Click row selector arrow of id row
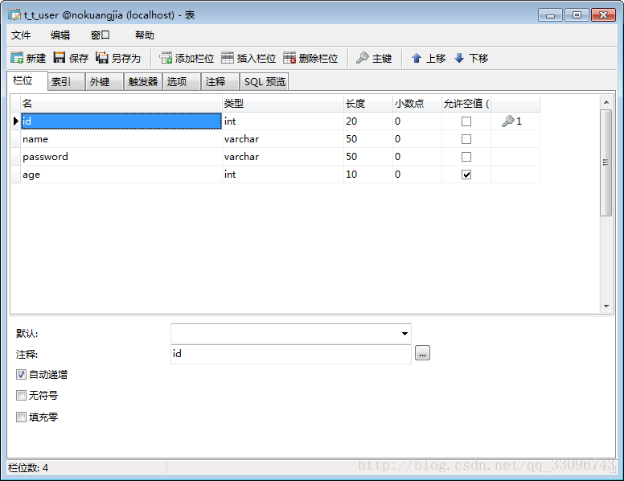 pyautogui.click(x=15, y=121)
